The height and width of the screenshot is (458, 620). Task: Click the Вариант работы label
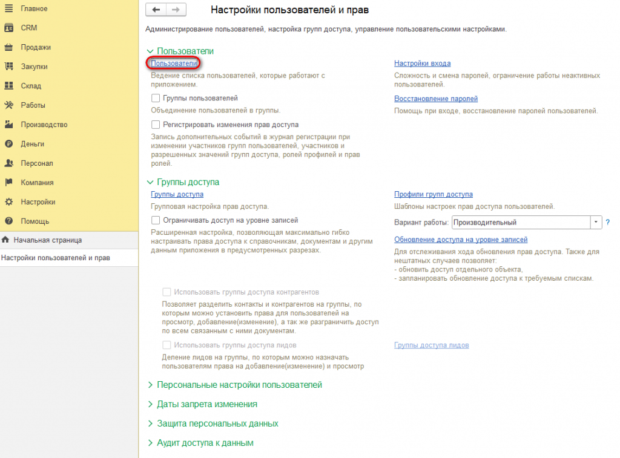[421, 223]
